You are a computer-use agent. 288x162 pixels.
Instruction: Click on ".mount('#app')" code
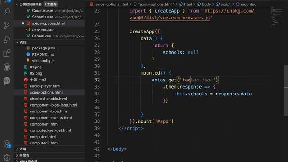pos(154,121)
